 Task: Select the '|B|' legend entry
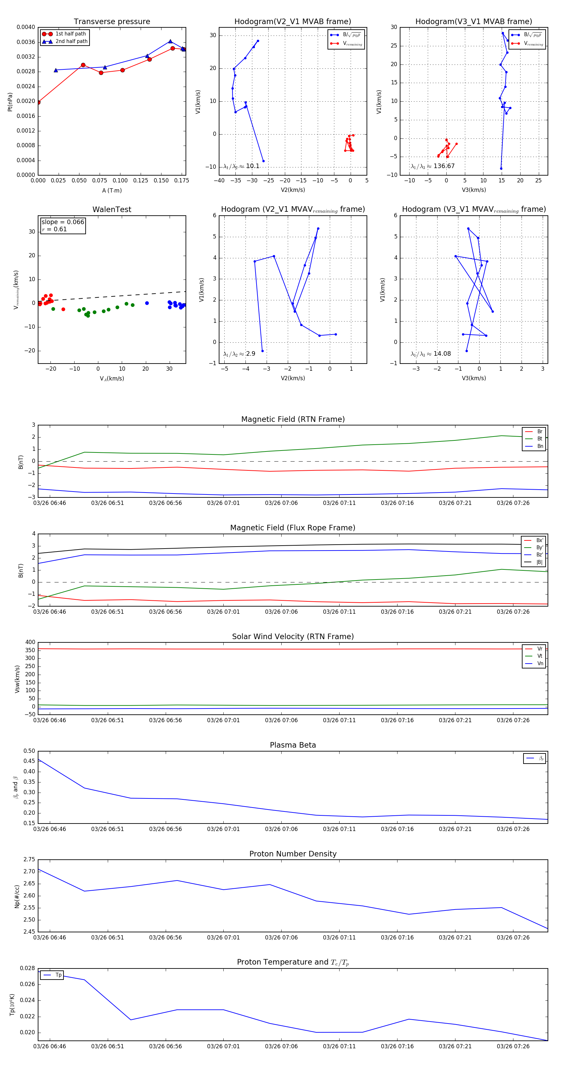[x=534, y=562]
